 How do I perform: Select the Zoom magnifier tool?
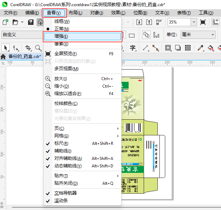tap(38, 48)
